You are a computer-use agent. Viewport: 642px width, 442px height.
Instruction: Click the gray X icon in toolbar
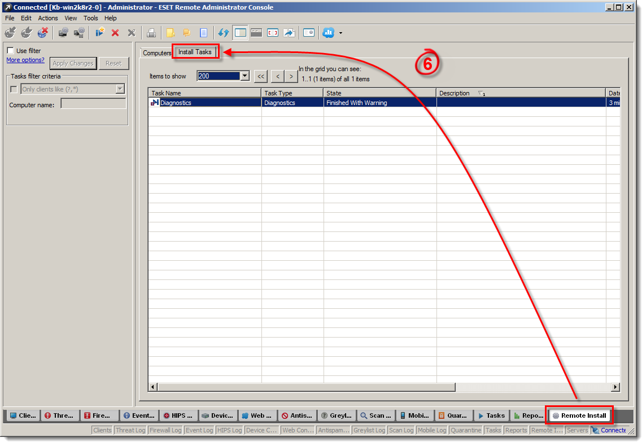coord(132,33)
